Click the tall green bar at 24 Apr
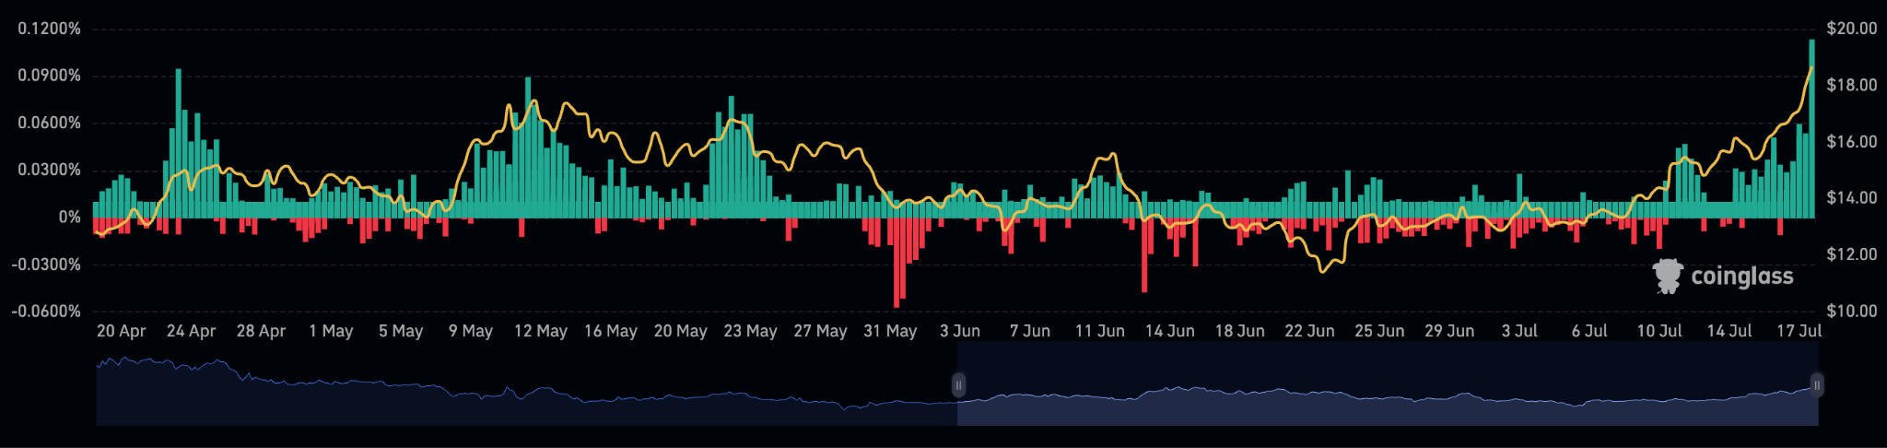This screenshot has width=1887, height=448. 178,143
